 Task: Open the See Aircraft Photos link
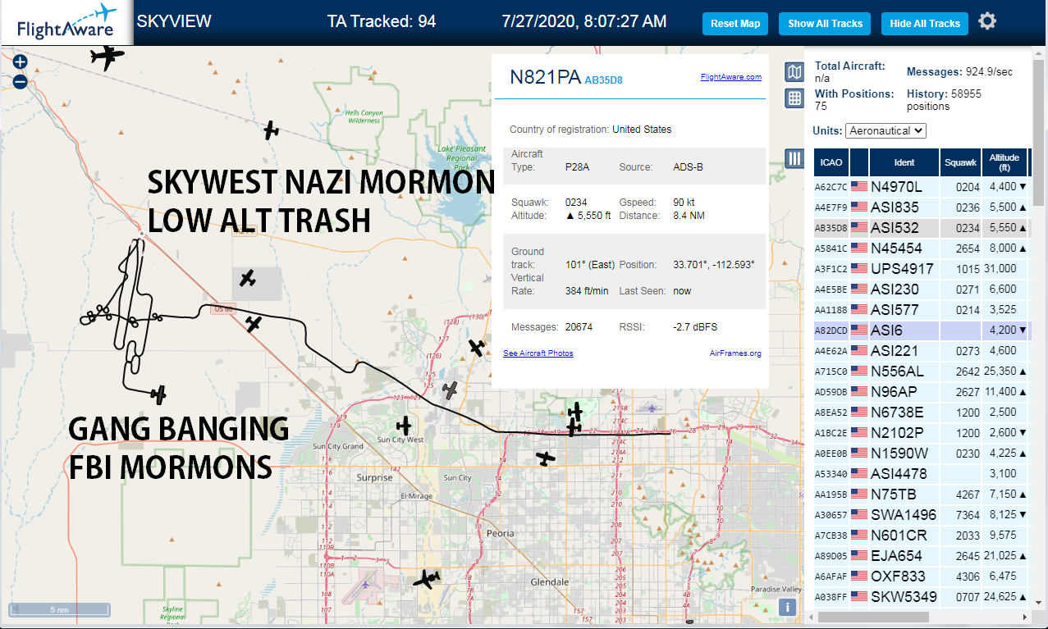[538, 353]
